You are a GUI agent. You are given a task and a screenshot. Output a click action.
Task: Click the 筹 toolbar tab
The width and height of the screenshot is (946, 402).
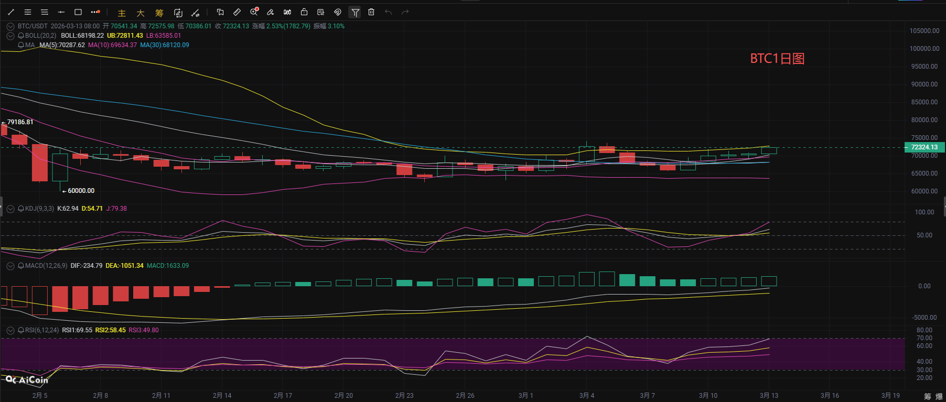(x=159, y=13)
